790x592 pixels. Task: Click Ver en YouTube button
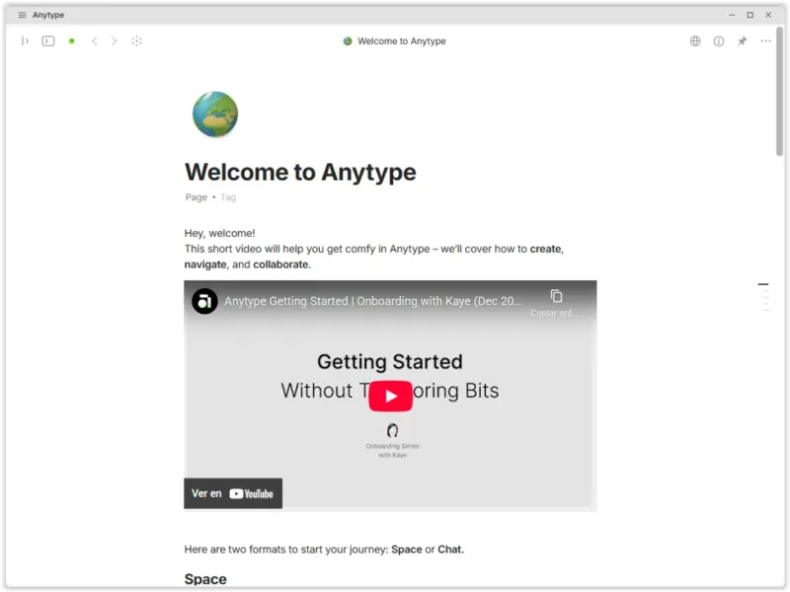point(233,493)
